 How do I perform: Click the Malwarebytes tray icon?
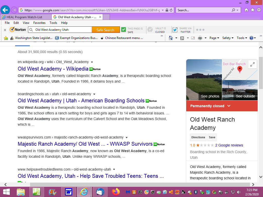(x=128, y=192)
